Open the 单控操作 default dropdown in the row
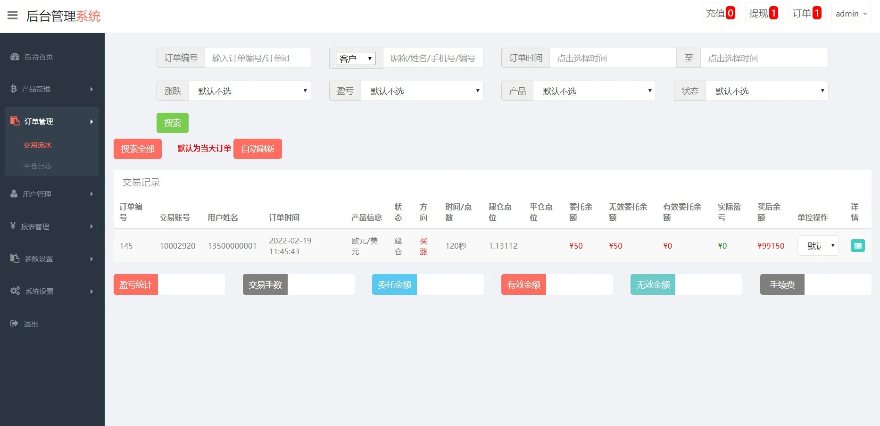This screenshot has width=880, height=426. [818, 245]
